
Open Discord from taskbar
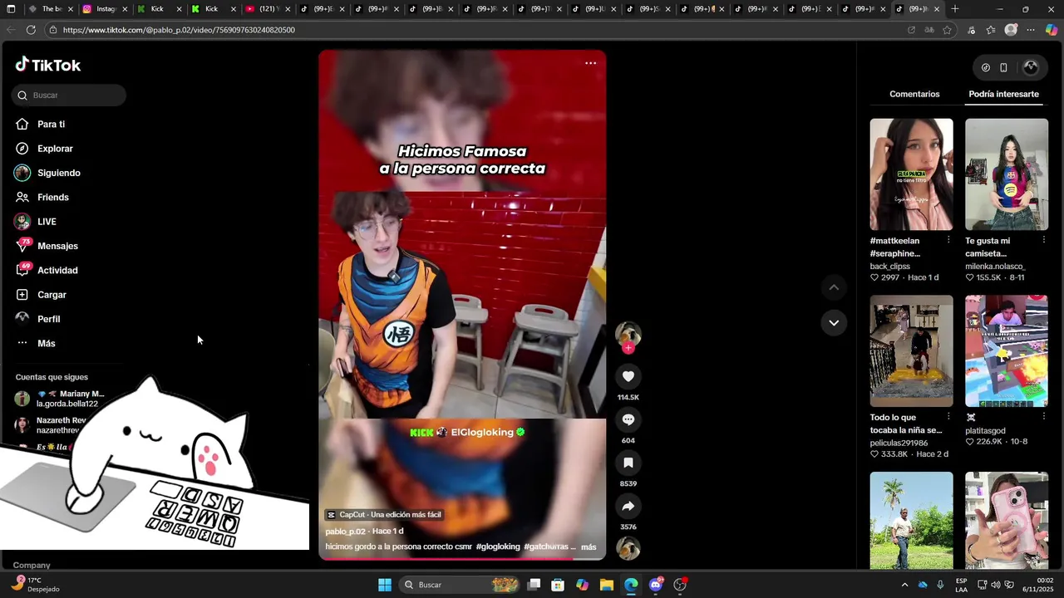(655, 585)
